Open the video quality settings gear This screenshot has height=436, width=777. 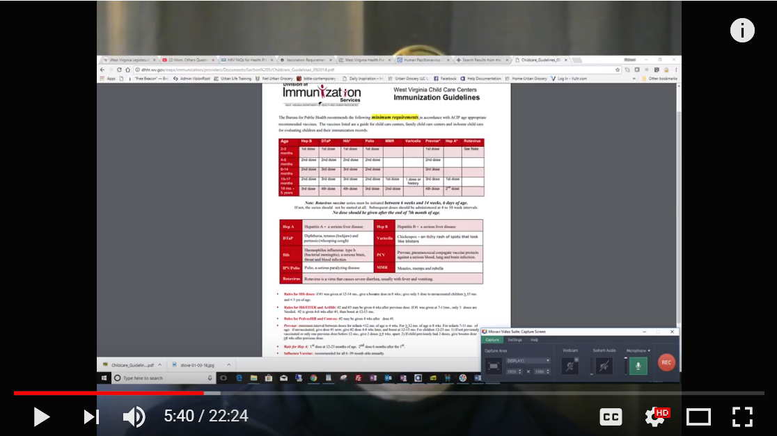655,417
